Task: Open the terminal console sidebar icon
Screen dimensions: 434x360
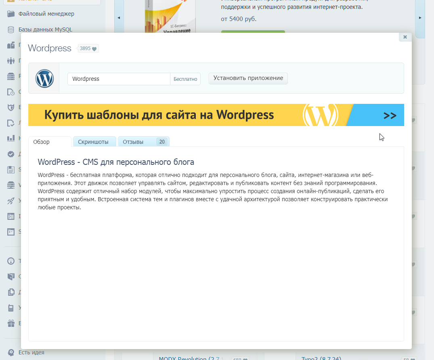Action: [11, 232]
